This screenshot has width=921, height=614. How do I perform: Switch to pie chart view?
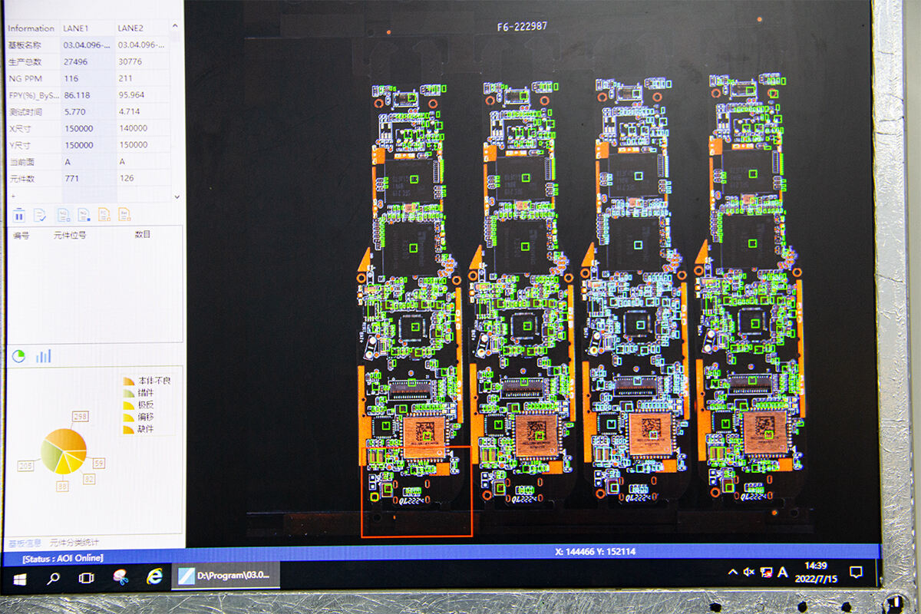pos(20,356)
